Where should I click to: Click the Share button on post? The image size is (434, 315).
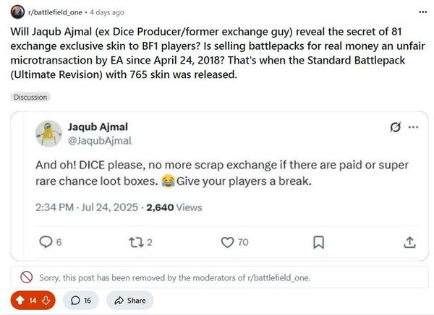129,300
